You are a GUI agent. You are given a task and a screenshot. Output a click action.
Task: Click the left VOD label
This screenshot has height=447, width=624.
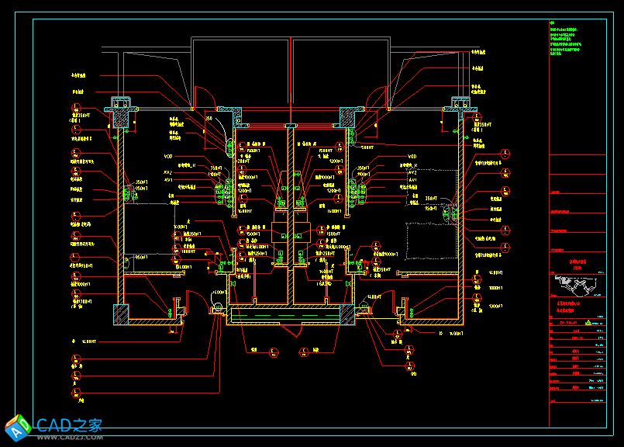(168, 157)
